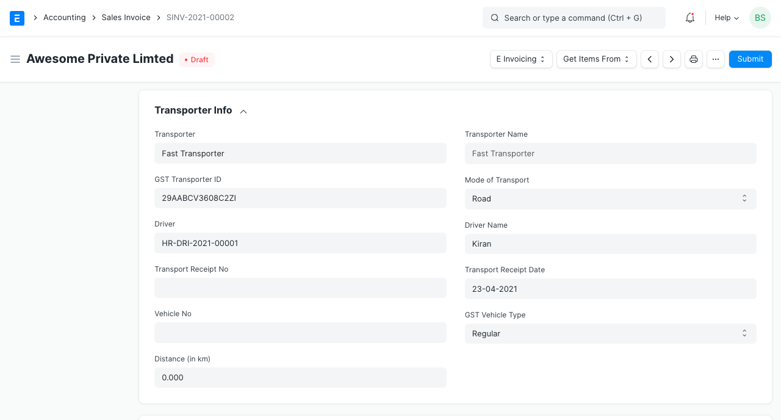781x420 pixels.
Task: Collapse the Transporter Info section
Action: [243, 111]
